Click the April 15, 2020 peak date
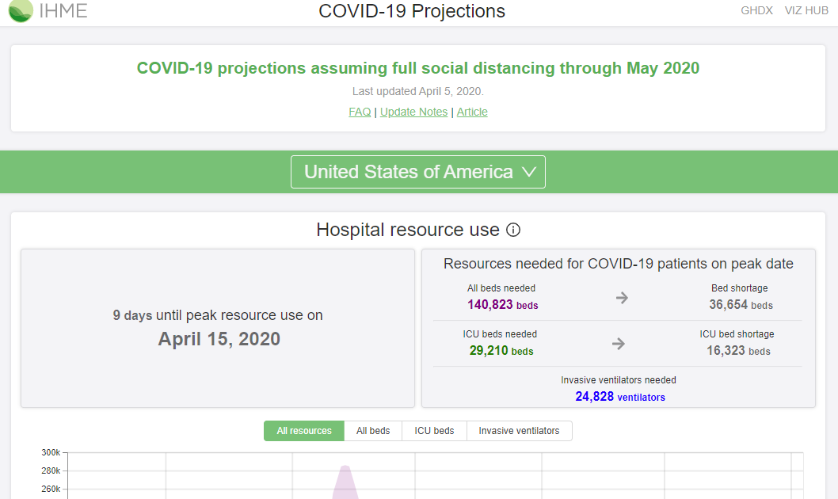 tap(219, 339)
